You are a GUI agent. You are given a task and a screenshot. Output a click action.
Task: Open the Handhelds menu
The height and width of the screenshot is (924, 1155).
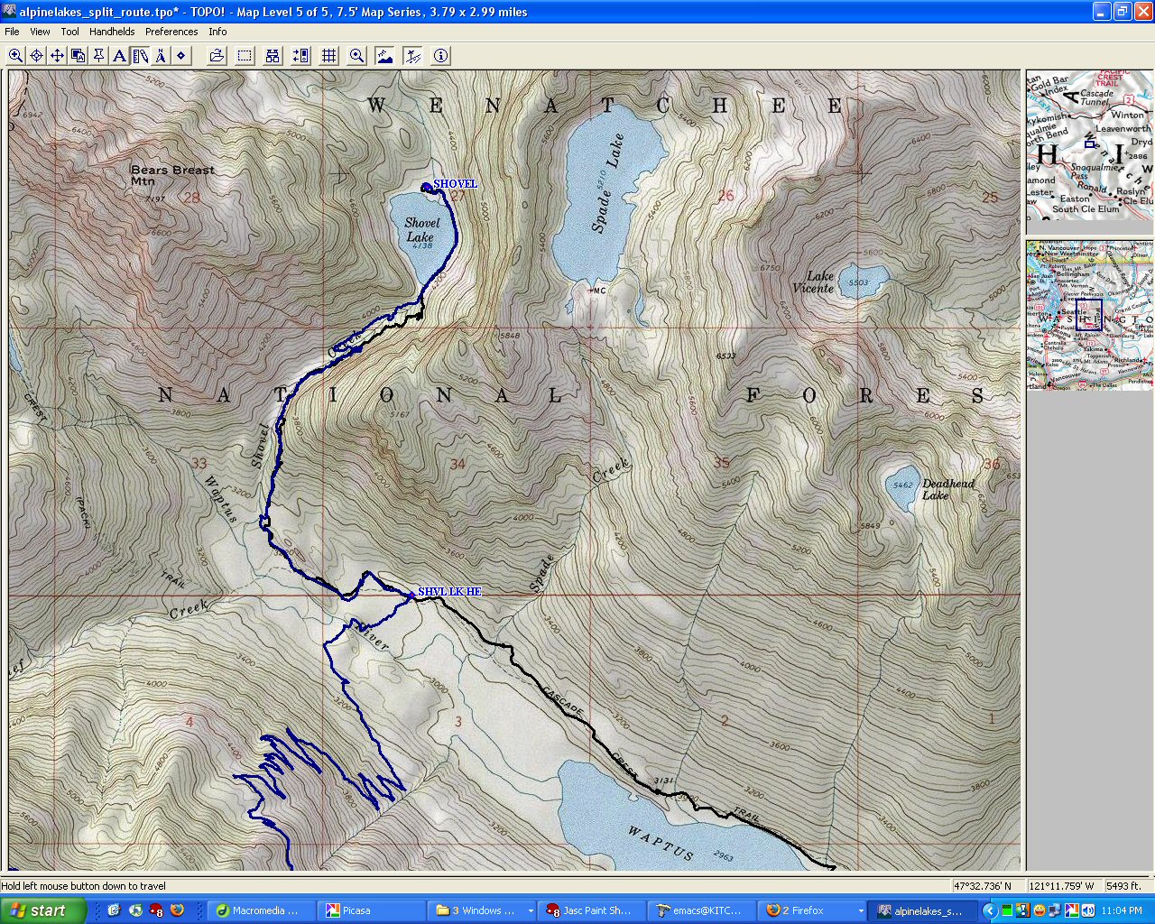coord(112,32)
